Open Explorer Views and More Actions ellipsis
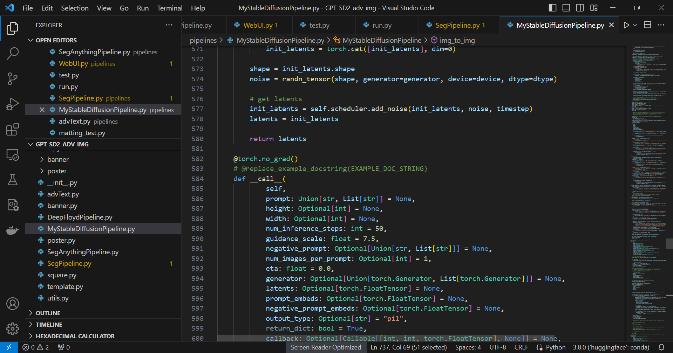This screenshot has width=673, height=353. pyautogui.click(x=169, y=25)
